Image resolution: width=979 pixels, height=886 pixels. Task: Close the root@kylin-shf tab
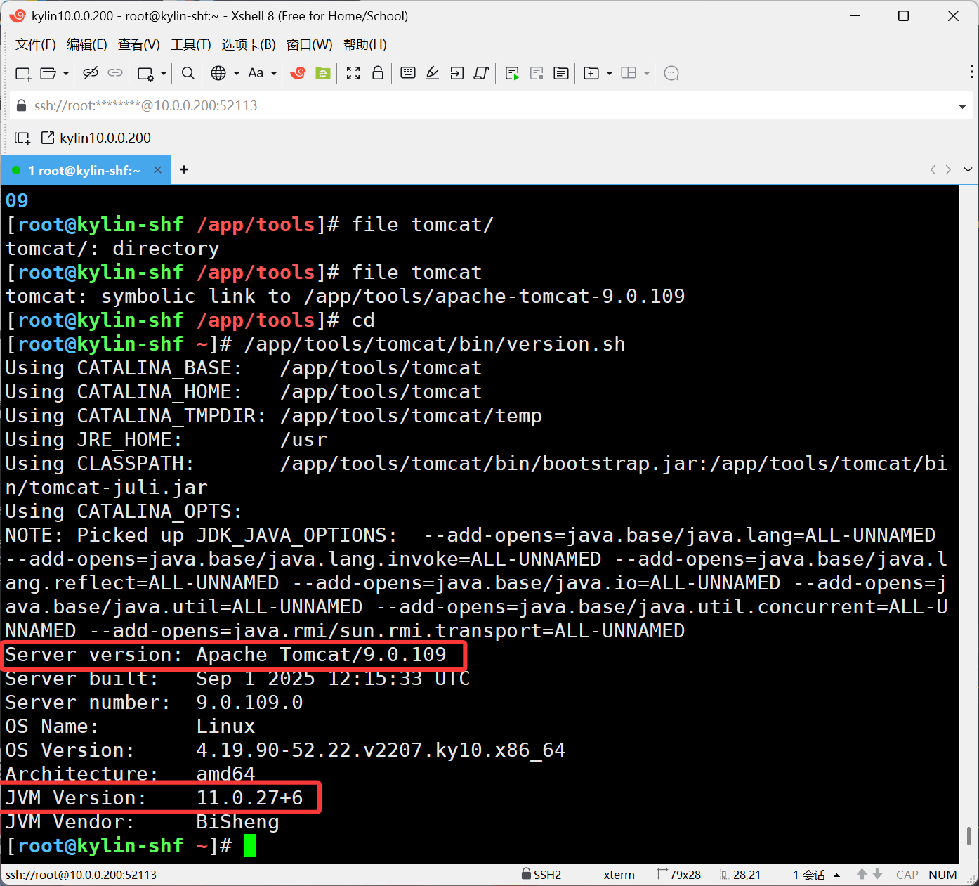pyautogui.click(x=157, y=170)
